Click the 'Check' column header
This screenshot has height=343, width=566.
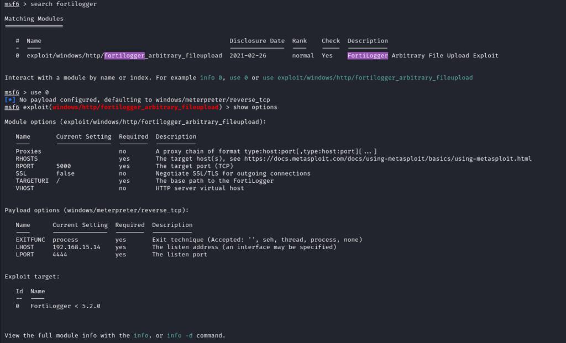click(x=331, y=41)
